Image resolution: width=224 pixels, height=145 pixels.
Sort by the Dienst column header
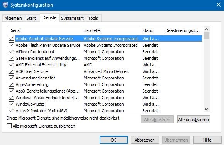pos(44,30)
